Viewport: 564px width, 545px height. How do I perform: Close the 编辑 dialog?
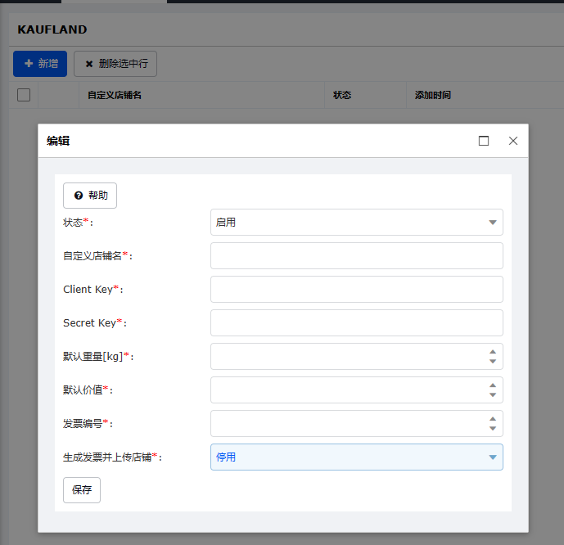[x=513, y=141]
